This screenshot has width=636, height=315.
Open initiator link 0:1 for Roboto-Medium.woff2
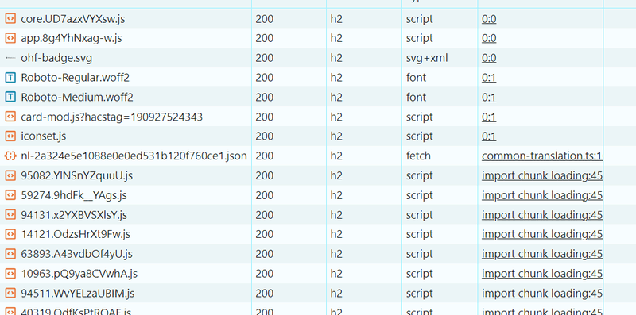[x=489, y=97]
